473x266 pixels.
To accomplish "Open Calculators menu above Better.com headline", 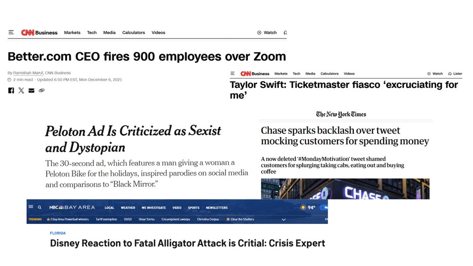I will 134,32.
